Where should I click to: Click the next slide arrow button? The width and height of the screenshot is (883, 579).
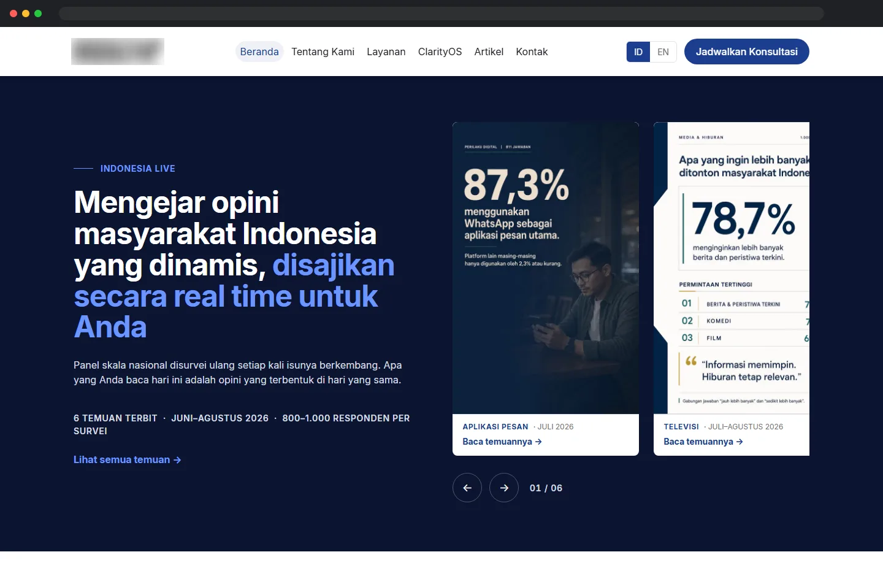pyautogui.click(x=504, y=488)
